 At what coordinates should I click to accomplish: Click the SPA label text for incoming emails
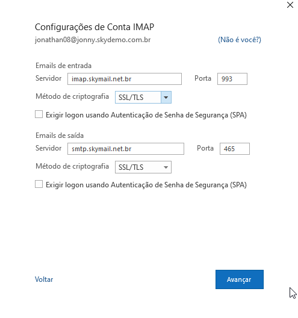pos(146,115)
